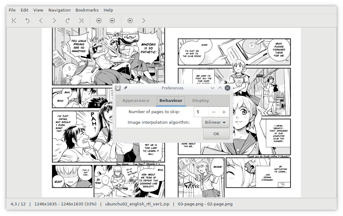Increase pages to skip with plus button
The width and height of the screenshot is (343, 216).
[224, 112]
